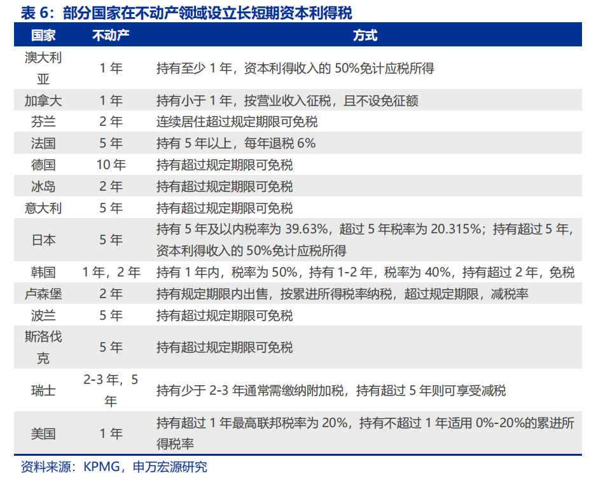This screenshot has height=478, width=589.
Task: Click the 2-3 年，5 年 period for 瑞士
Action: tap(111, 390)
